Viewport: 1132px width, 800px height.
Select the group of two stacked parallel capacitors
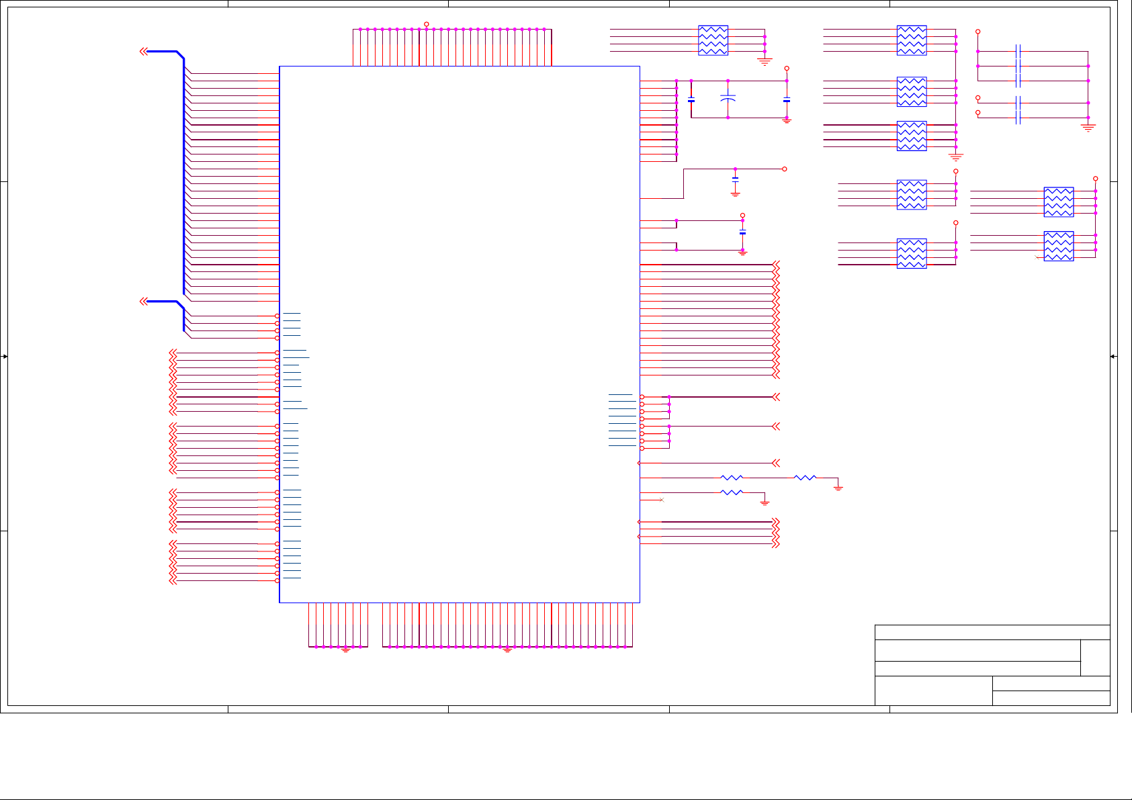[x=1018, y=110]
